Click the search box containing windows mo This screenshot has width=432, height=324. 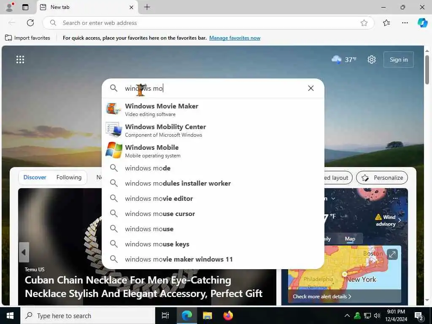(x=213, y=88)
